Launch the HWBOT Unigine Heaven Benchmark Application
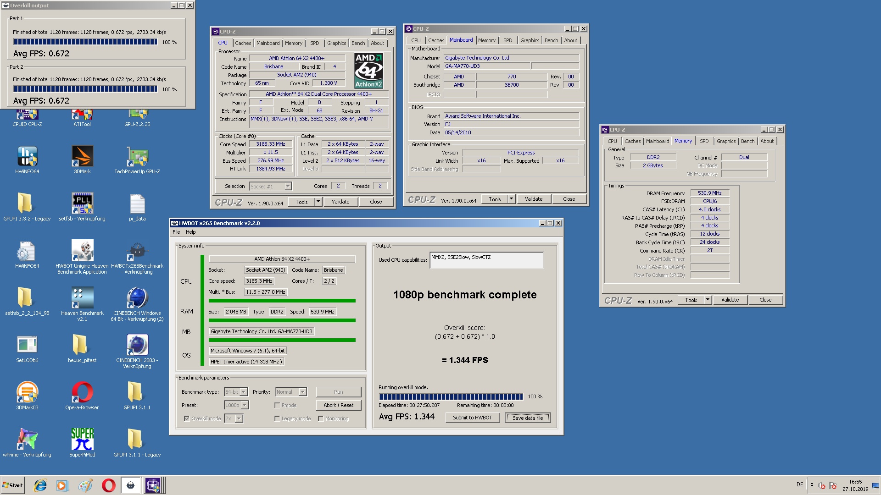 coord(82,258)
